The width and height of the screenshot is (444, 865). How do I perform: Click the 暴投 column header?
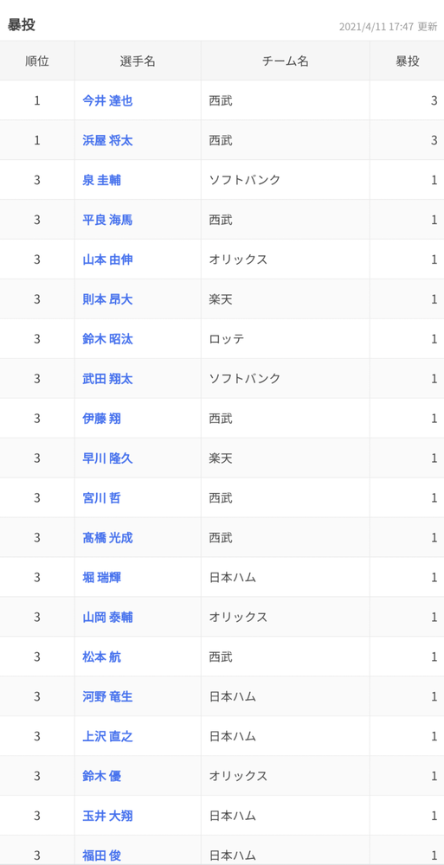coord(407,61)
